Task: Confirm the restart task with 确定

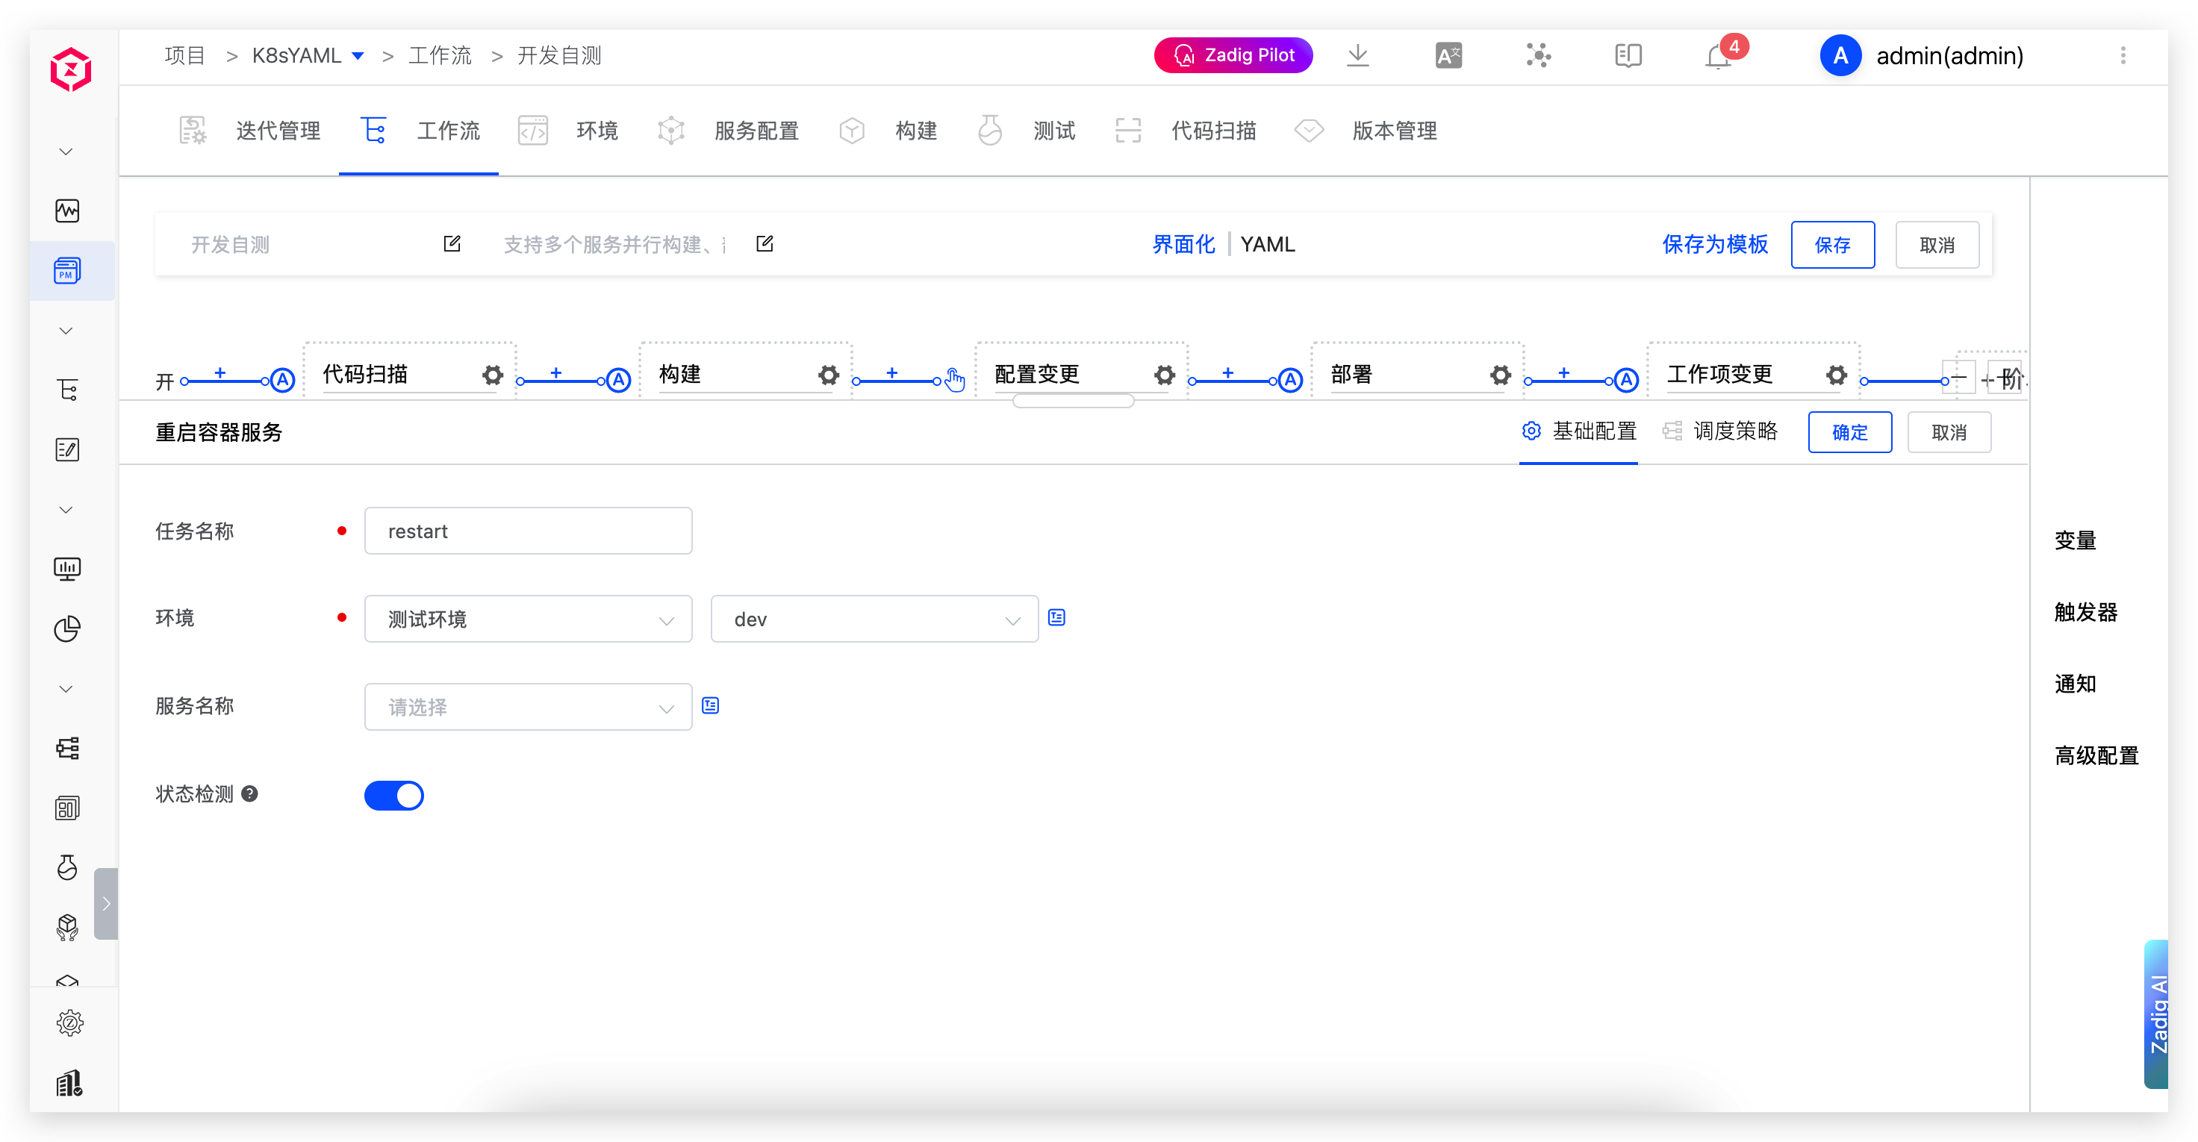Action: click(1850, 431)
